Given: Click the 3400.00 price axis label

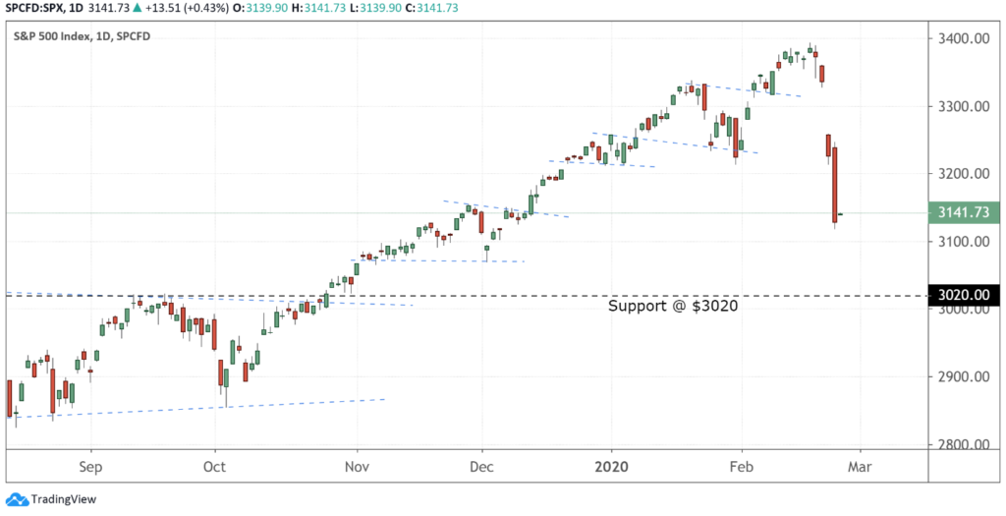Looking at the screenshot, I should pyautogui.click(x=964, y=38).
